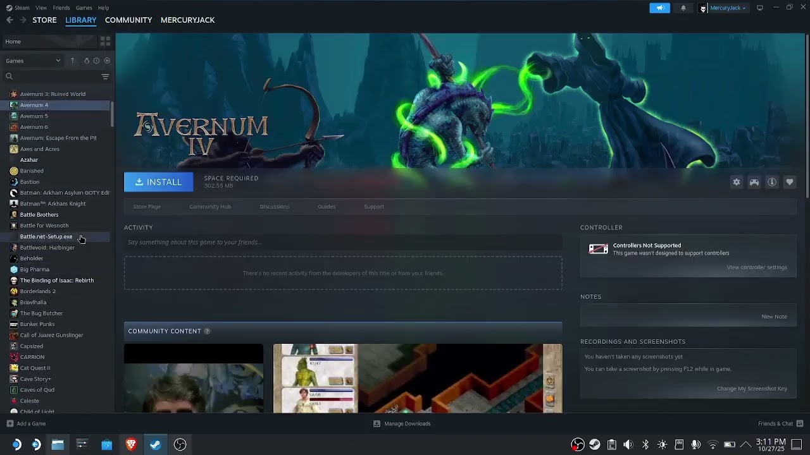Viewport: 810px width, 455px height.
Task: Open game information icon
Action: [x=771, y=182]
